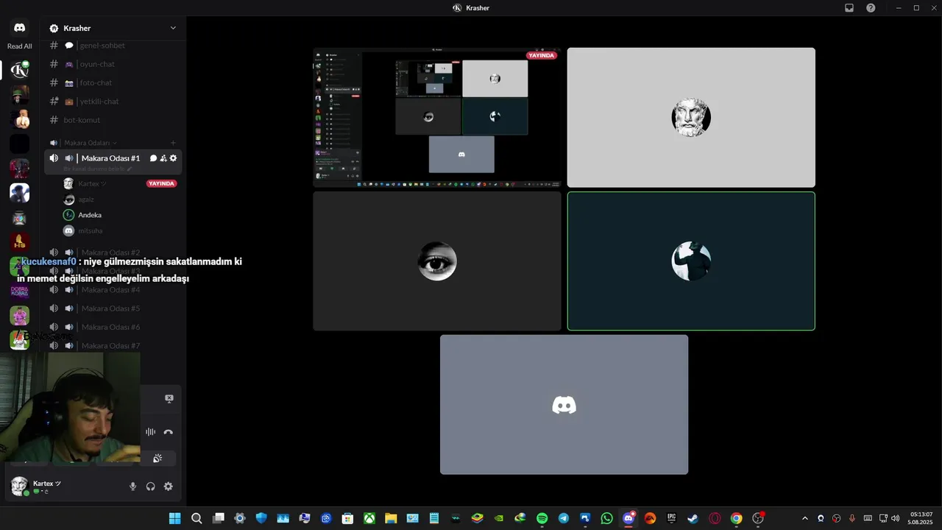Open the Xbox app from taskbar
Viewport: 942px width, 530px height.
369,518
